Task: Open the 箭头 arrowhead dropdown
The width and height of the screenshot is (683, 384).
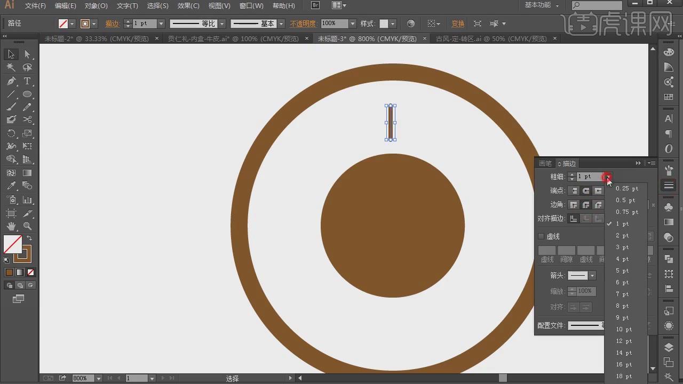Action: (592, 276)
